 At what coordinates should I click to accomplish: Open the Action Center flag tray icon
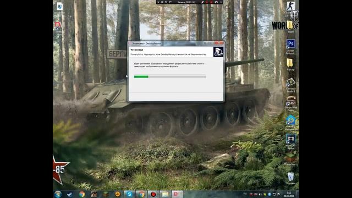coord(279,194)
